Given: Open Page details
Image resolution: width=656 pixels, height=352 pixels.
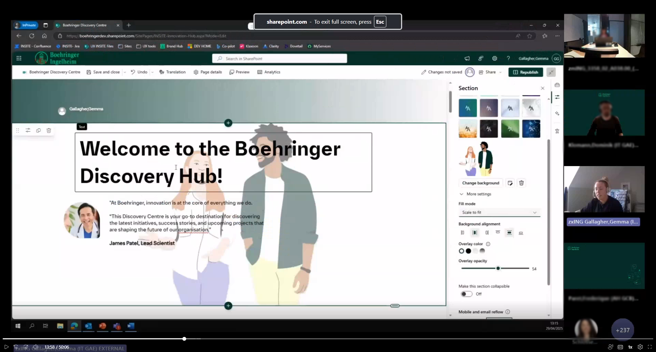Looking at the screenshot, I should tap(208, 72).
